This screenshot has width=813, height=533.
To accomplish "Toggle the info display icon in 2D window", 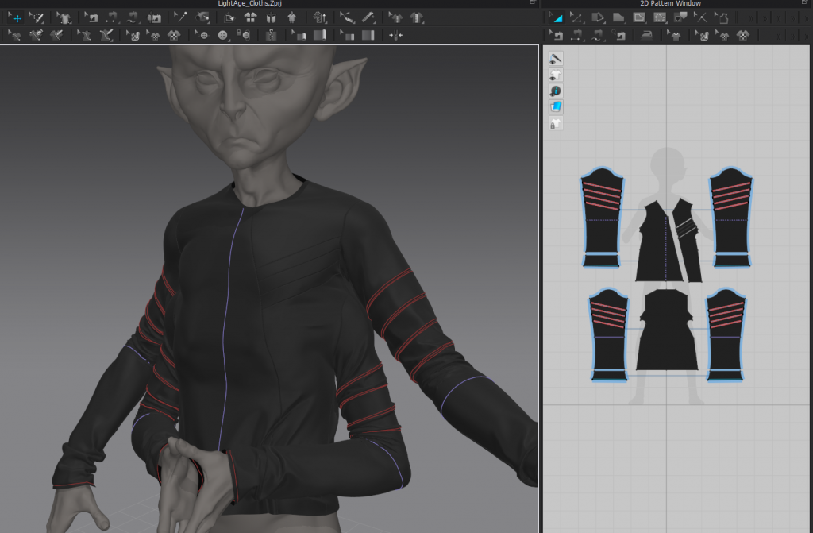I will [x=557, y=91].
